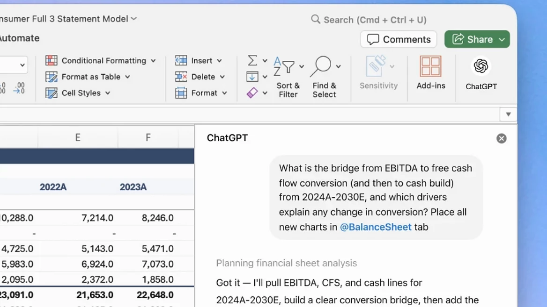Click the Clear eraser icon
The height and width of the screenshot is (307, 547).
pos(252,93)
